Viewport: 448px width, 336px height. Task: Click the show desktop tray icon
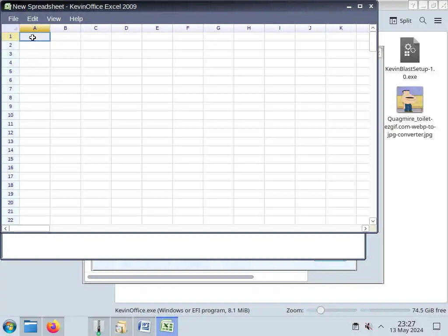click(x=437, y=326)
